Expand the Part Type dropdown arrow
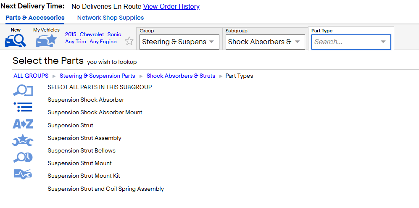This screenshot has height=208, width=419. [x=383, y=42]
